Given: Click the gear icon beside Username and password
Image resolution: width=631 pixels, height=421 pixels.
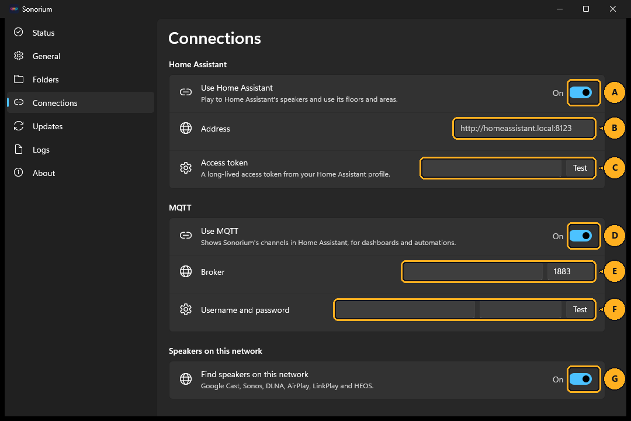Looking at the screenshot, I should point(186,309).
